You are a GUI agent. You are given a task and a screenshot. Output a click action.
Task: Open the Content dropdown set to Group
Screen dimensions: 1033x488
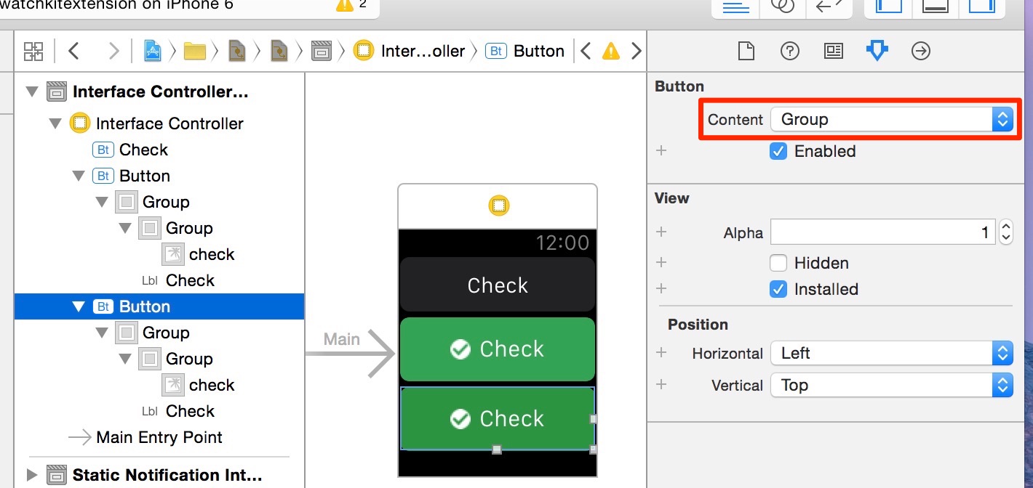891,119
